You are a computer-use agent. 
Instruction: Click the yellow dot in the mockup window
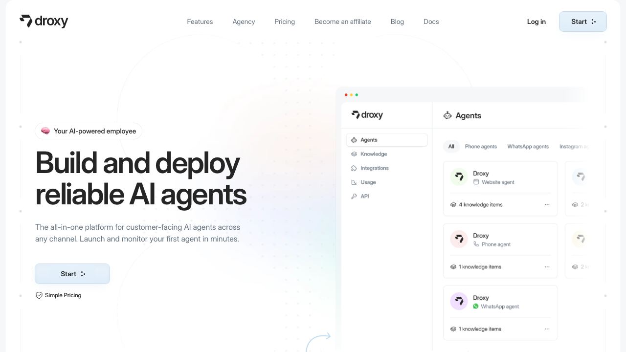(x=352, y=95)
